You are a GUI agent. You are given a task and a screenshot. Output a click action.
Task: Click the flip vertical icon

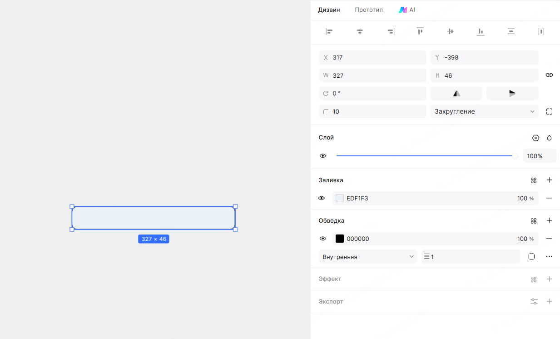[x=512, y=94]
